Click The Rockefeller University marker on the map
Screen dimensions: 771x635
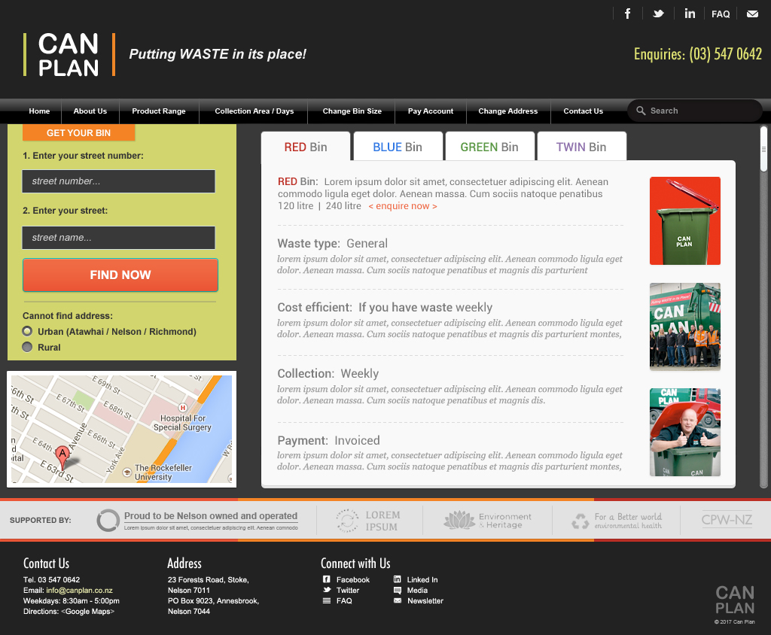127,472
